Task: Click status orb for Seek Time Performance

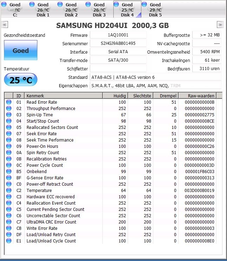Action: [9, 140]
